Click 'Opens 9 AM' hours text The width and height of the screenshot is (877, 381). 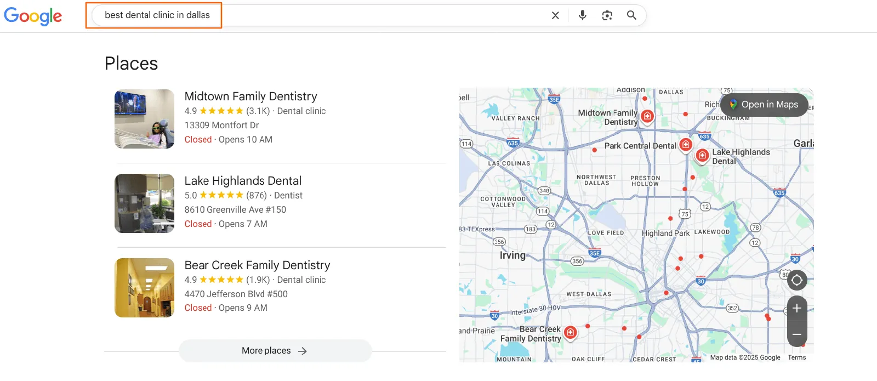[243, 308]
